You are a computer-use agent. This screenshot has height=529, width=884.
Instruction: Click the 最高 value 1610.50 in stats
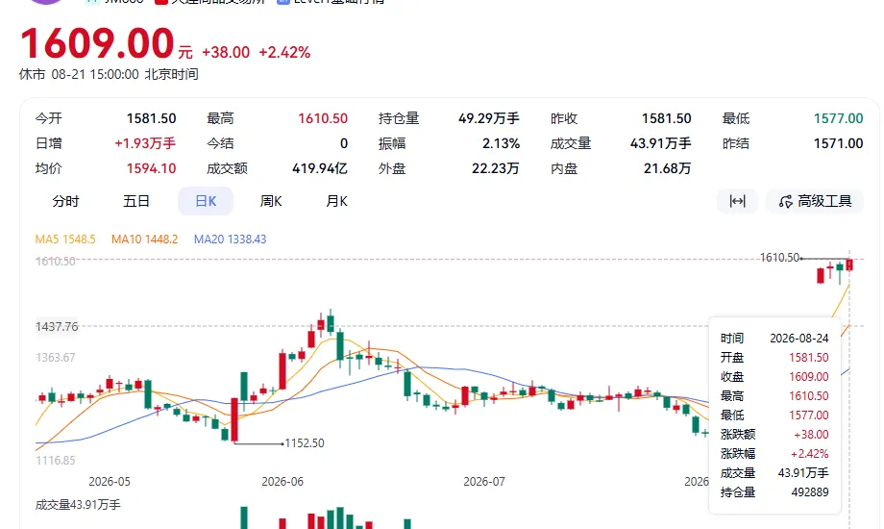[323, 118]
